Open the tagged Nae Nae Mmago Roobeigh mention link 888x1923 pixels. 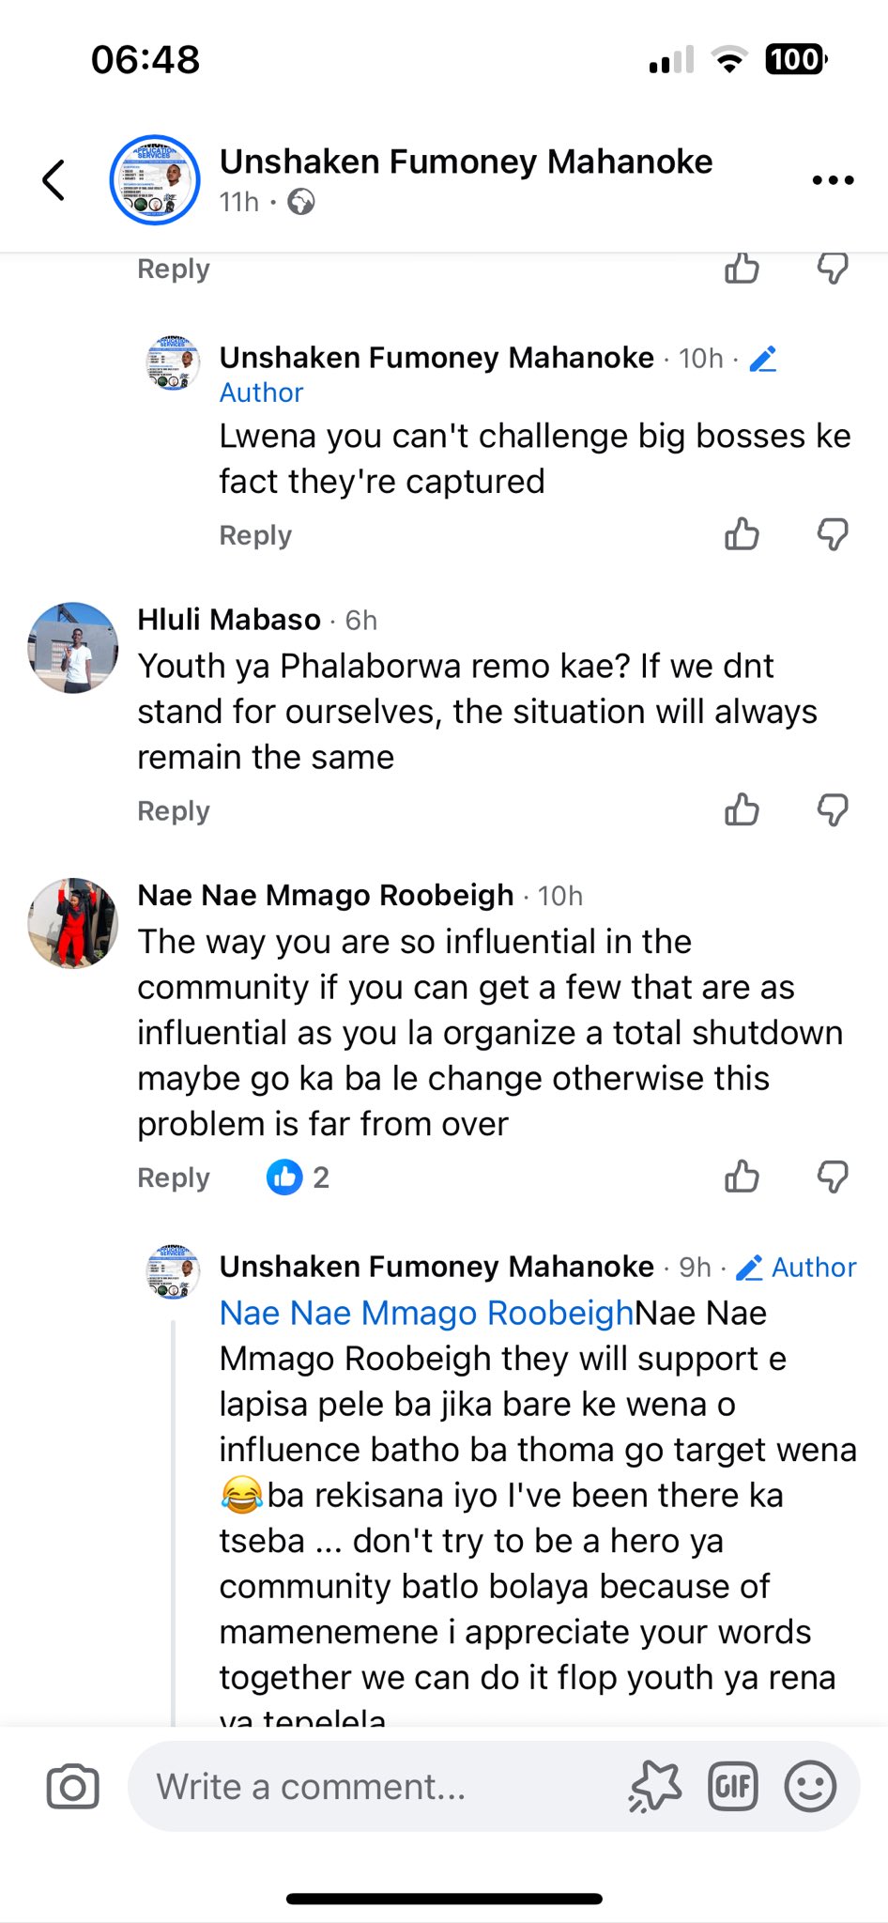click(426, 1313)
